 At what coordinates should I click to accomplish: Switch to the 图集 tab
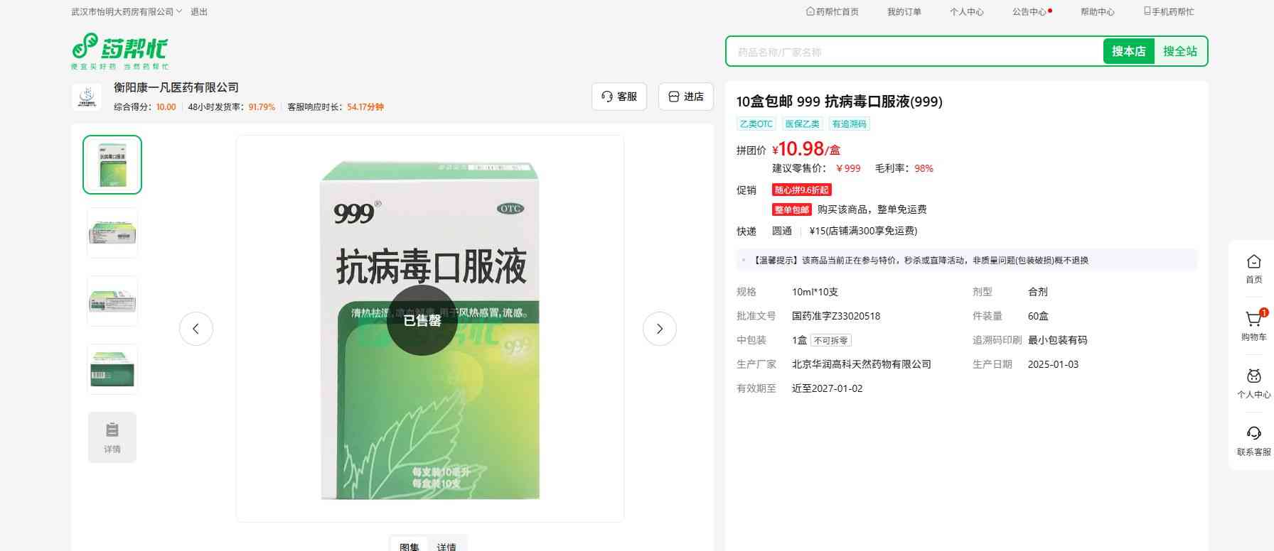(409, 545)
